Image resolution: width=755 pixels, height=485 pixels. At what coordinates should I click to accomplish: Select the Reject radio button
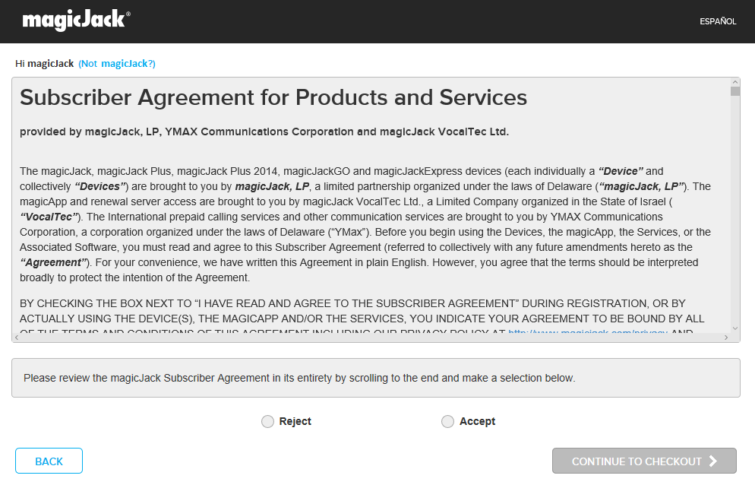267,421
